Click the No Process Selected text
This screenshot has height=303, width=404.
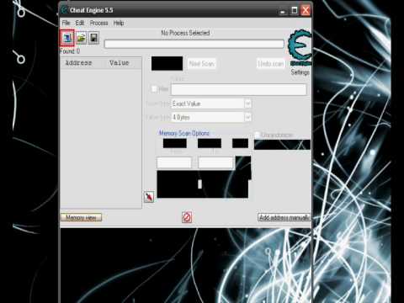185,33
